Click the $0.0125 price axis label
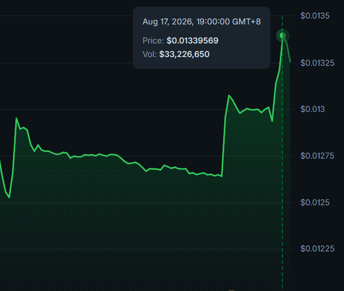 point(315,203)
